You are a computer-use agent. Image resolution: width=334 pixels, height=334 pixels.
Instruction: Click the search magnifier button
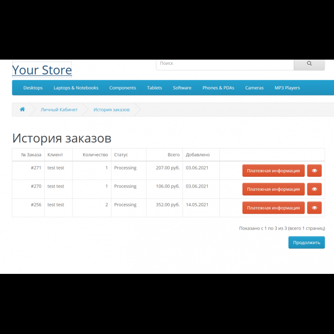[309, 64]
